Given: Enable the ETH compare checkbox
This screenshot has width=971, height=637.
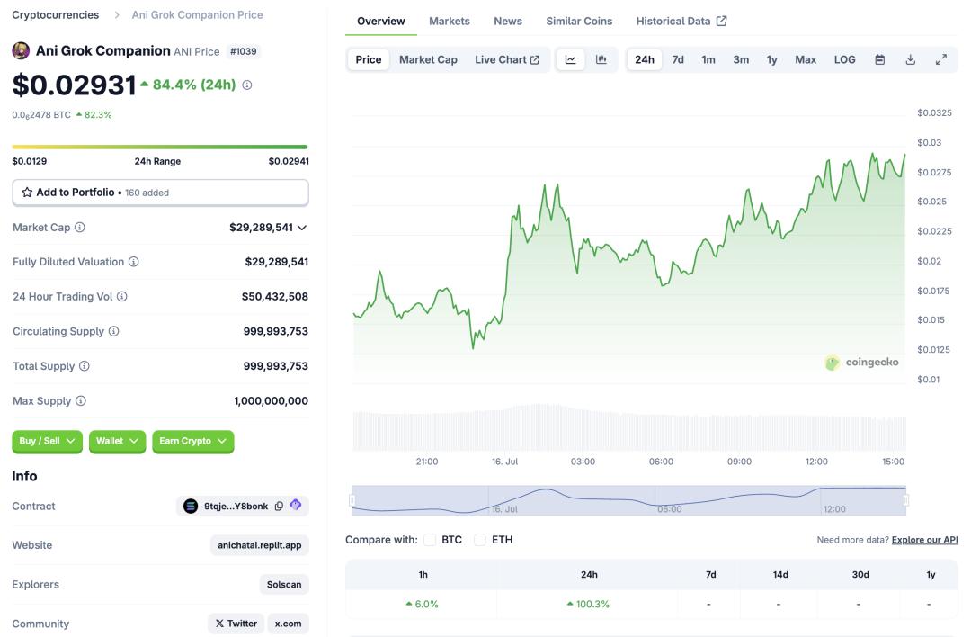Looking at the screenshot, I should 479,540.
